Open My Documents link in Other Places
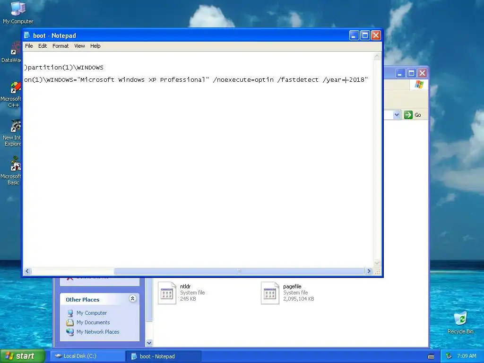484x363 pixels. click(x=93, y=322)
